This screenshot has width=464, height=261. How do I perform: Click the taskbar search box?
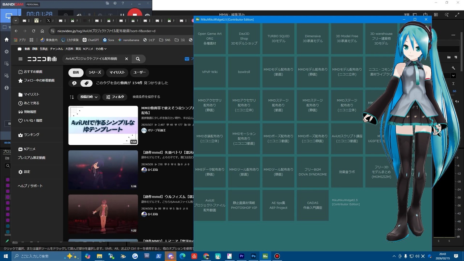[x=46, y=256]
